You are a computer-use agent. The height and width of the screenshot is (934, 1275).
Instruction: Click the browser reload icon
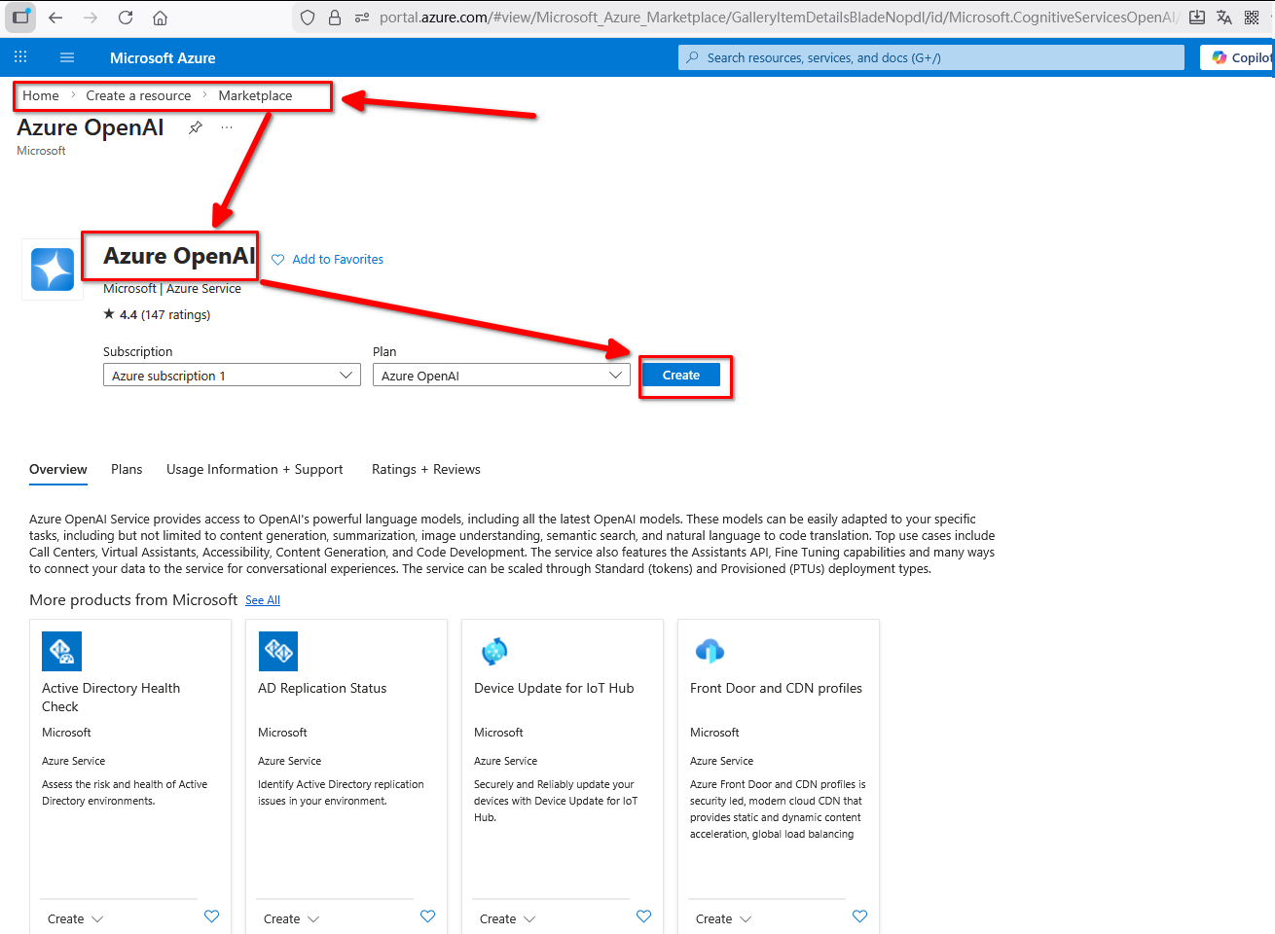pyautogui.click(x=126, y=18)
